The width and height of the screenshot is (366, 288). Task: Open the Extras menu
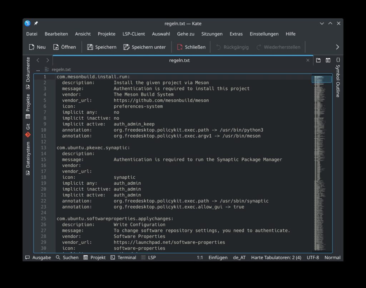click(236, 34)
